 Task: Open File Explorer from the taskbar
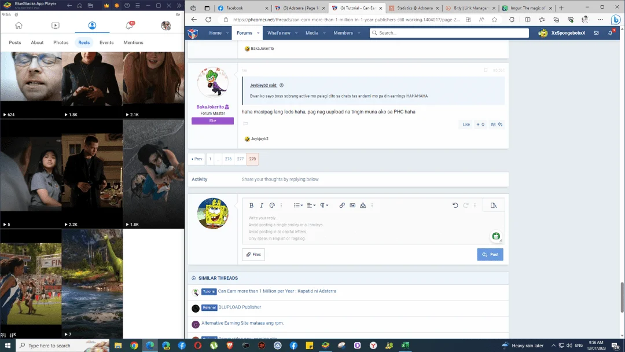click(x=118, y=345)
